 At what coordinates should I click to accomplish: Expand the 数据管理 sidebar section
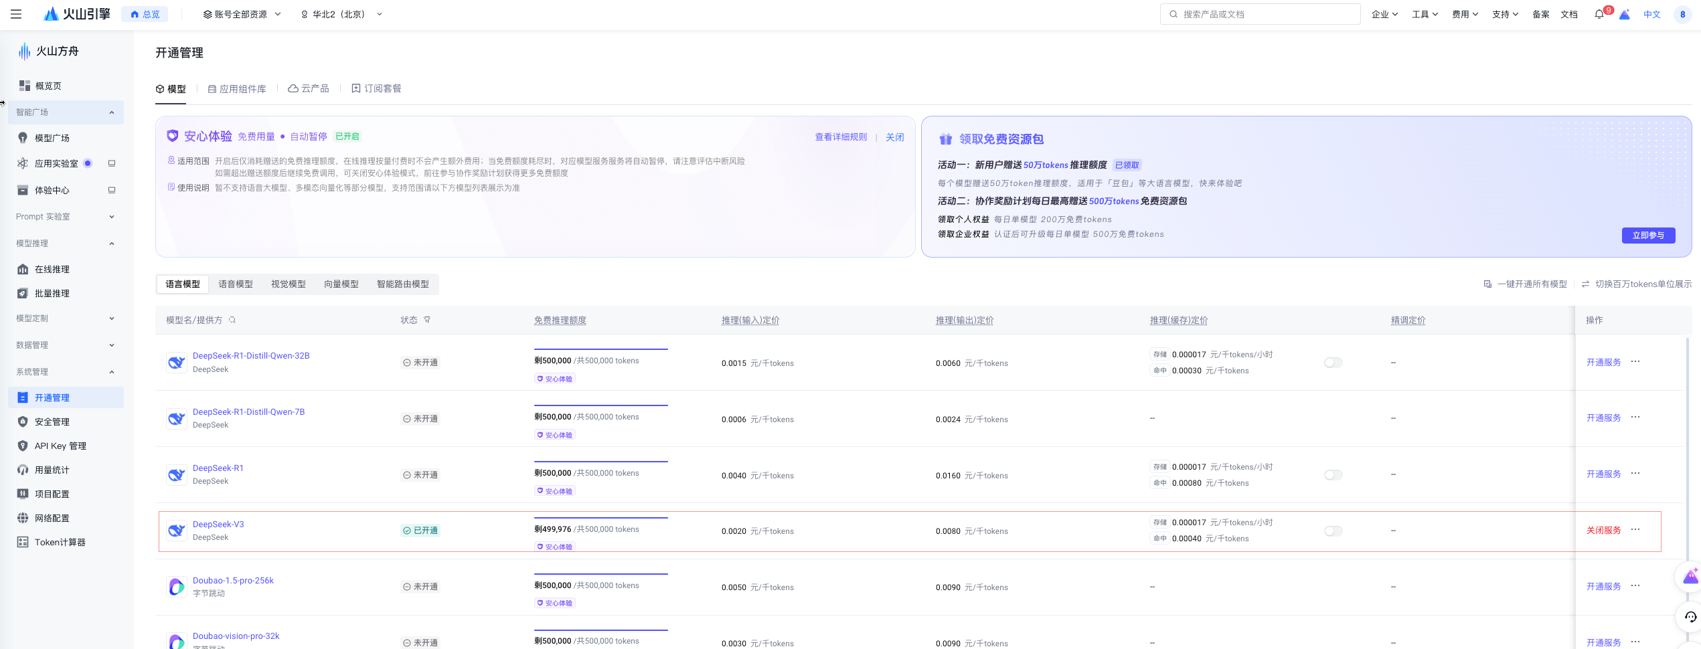[66, 345]
